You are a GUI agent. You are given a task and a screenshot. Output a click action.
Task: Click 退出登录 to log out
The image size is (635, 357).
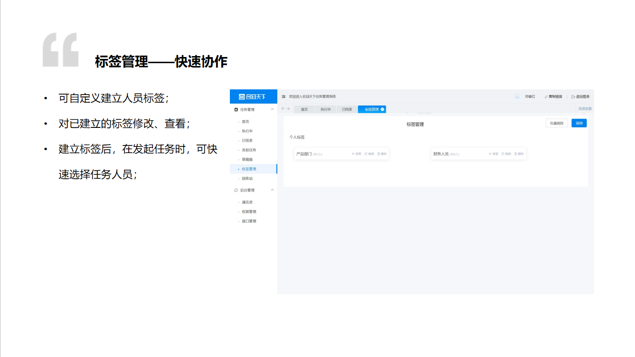coord(581,96)
